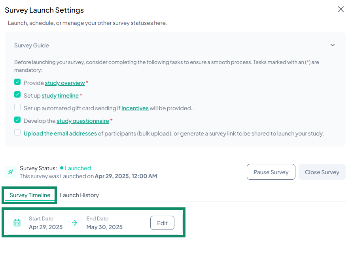The image size is (350, 269).
Task: Click the Upload the email addresses link
Action: coord(60,134)
